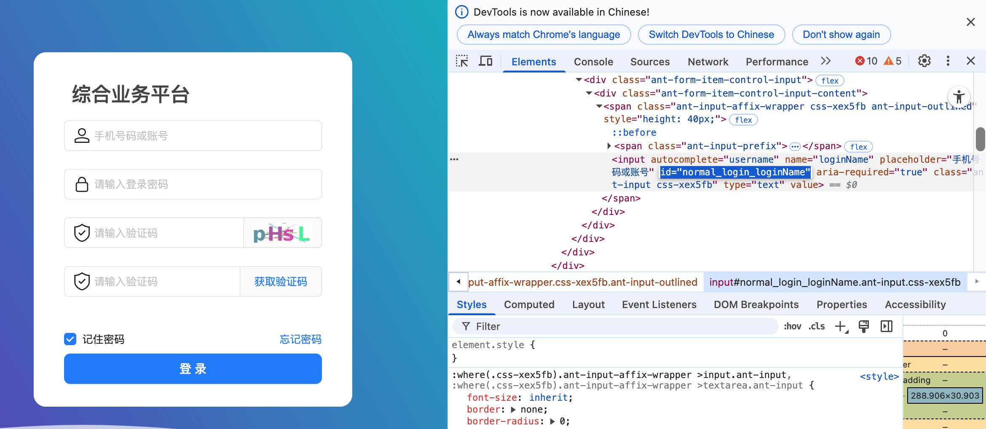Viewport: 986px width, 429px height.
Task: Collapse the ant-form-item-control-input-content div node
Action: (x=589, y=93)
